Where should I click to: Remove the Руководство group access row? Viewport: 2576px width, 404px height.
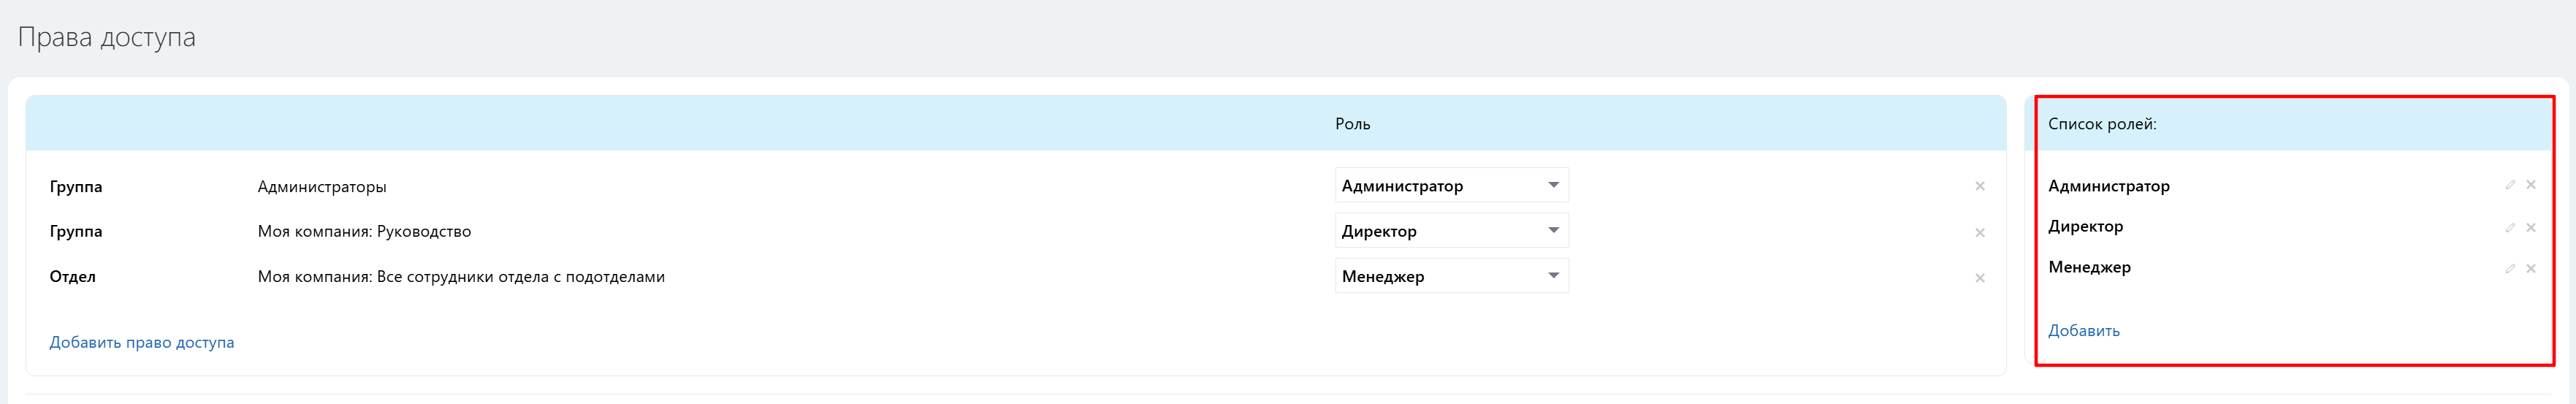(1980, 233)
